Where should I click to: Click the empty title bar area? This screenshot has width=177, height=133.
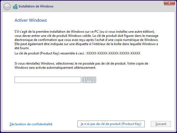point(110,6)
